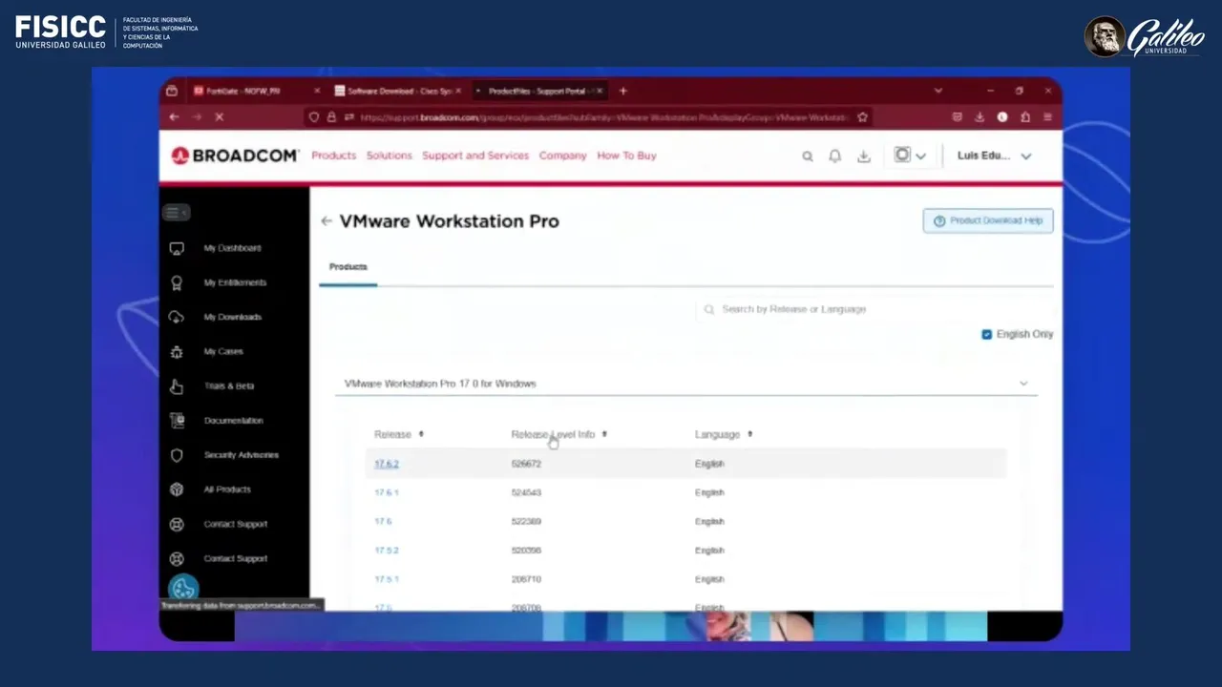Click build number 522389
This screenshot has height=687, width=1222.
pyautogui.click(x=526, y=522)
